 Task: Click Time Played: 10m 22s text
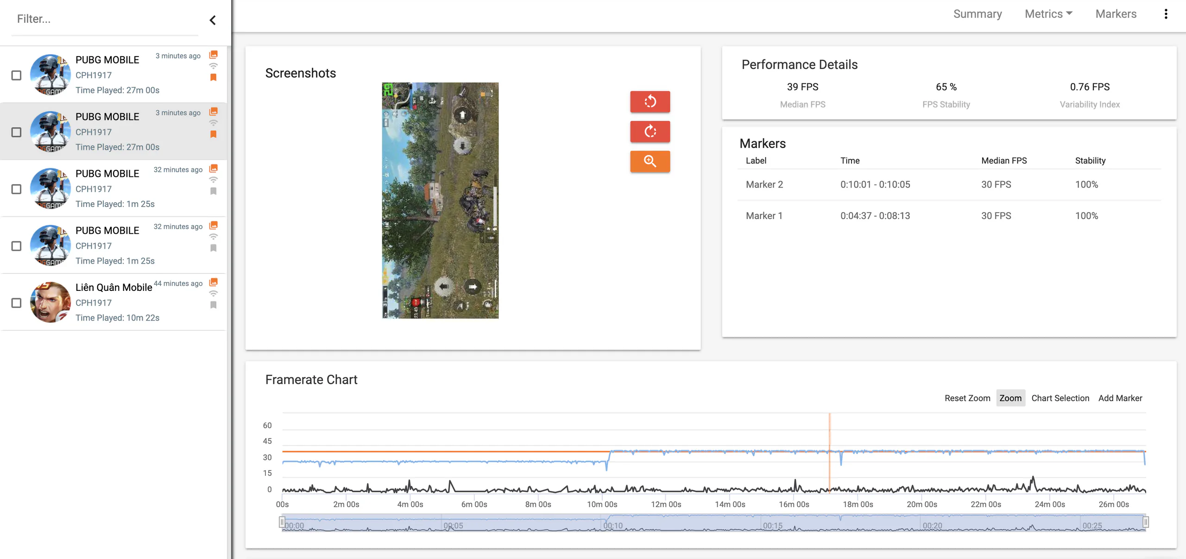[x=117, y=318]
